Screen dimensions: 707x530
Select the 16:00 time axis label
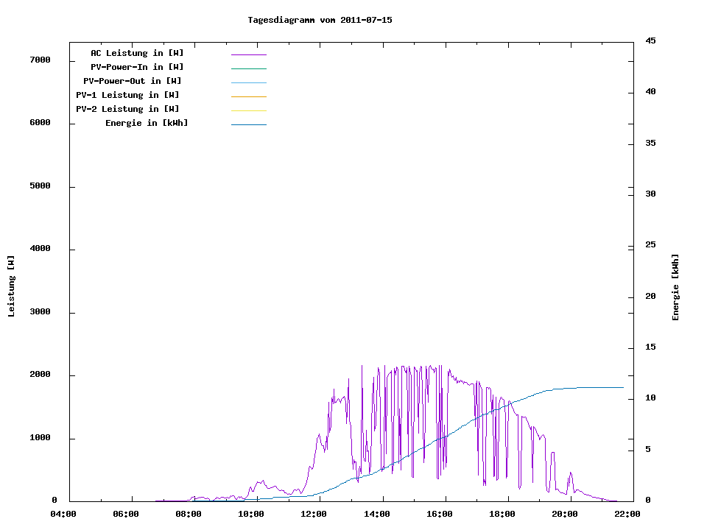[x=440, y=514]
